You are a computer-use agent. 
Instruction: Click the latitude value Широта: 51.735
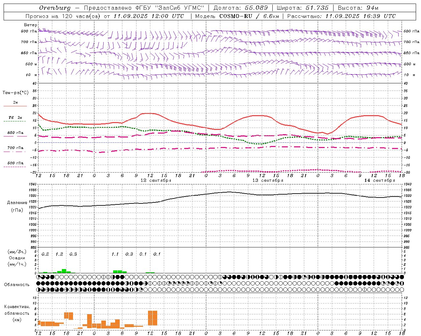(303, 8)
